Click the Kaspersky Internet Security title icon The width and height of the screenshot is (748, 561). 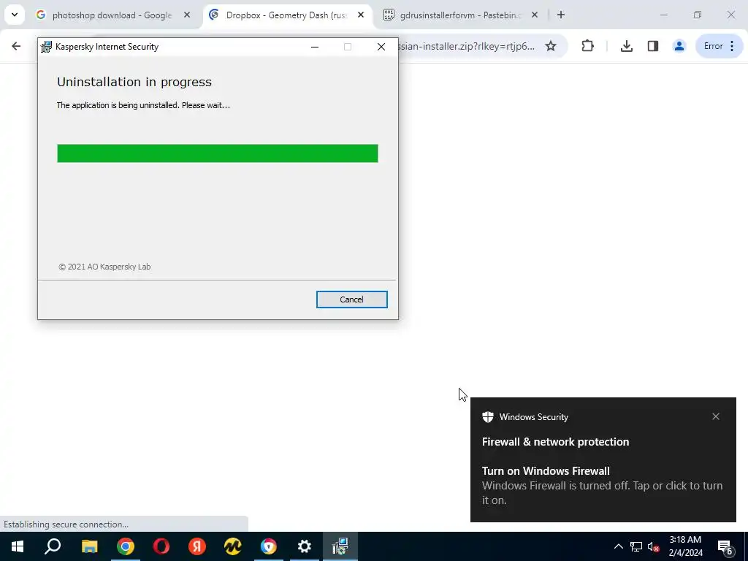46,47
